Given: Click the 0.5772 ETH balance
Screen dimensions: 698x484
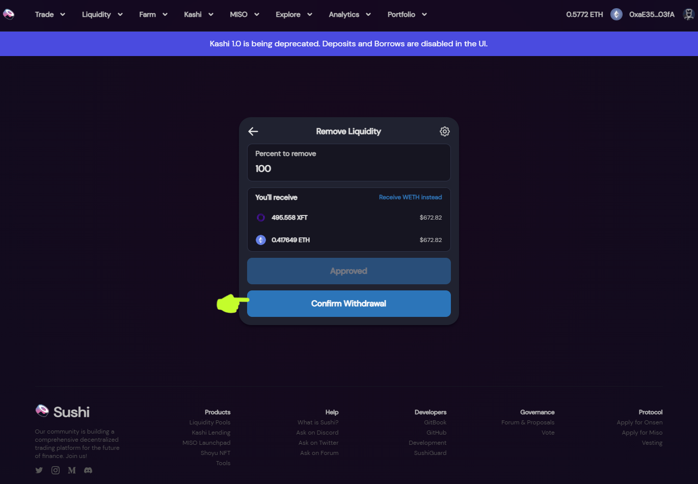Looking at the screenshot, I should pyautogui.click(x=584, y=14).
